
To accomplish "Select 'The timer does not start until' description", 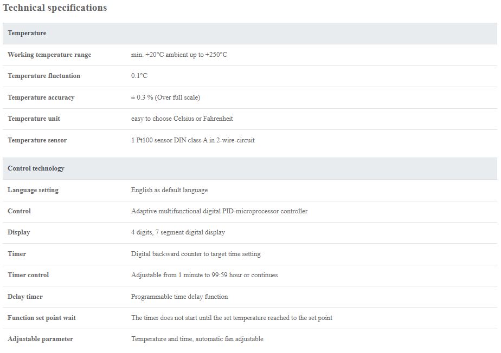I will pos(232,318).
